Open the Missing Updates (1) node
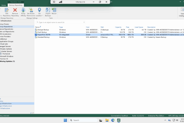The image size is (184, 123). pyautogui.click(x=8, y=61)
